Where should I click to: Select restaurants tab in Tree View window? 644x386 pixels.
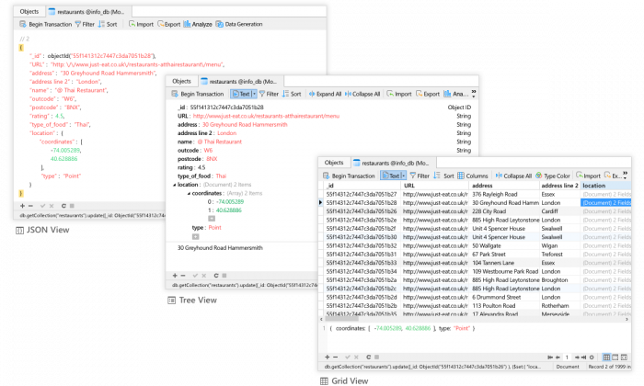(x=240, y=82)
